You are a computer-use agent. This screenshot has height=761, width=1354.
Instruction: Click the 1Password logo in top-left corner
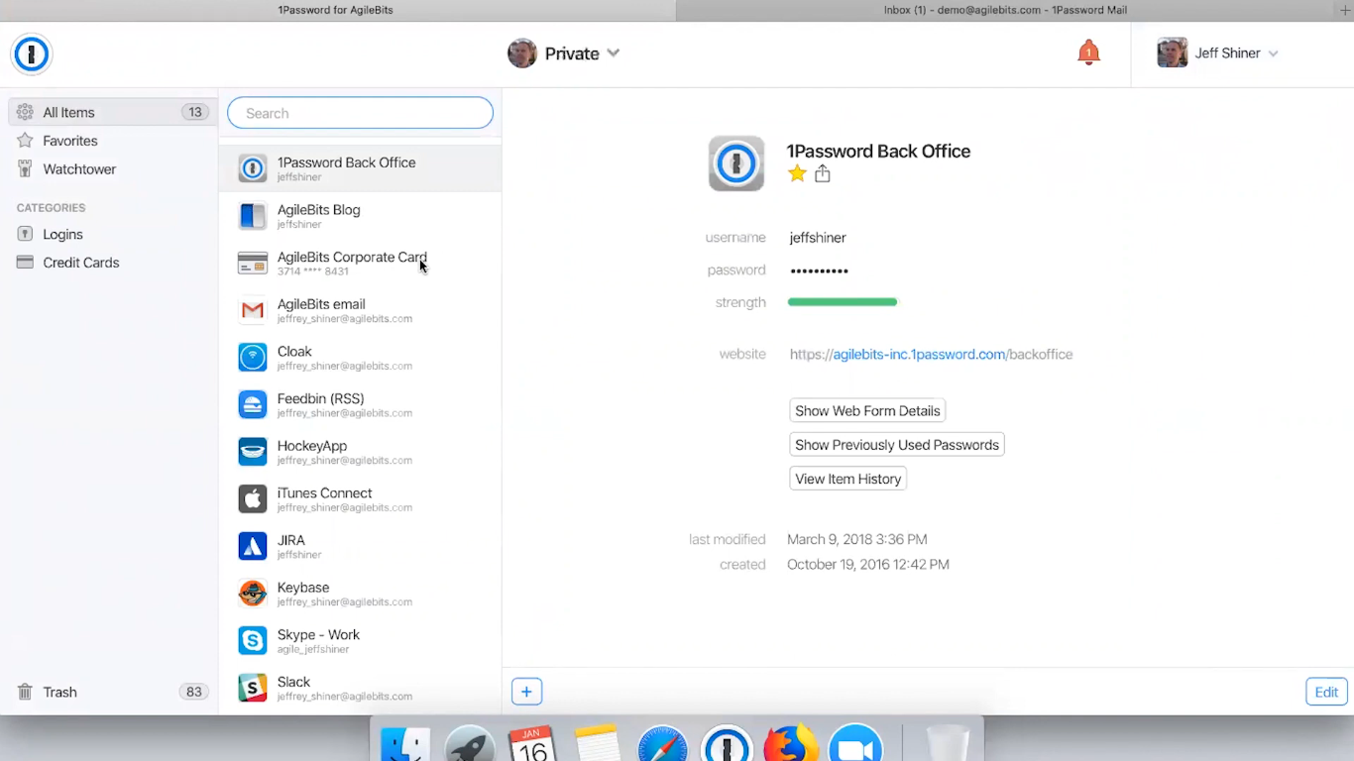click(x=32, y=54)
